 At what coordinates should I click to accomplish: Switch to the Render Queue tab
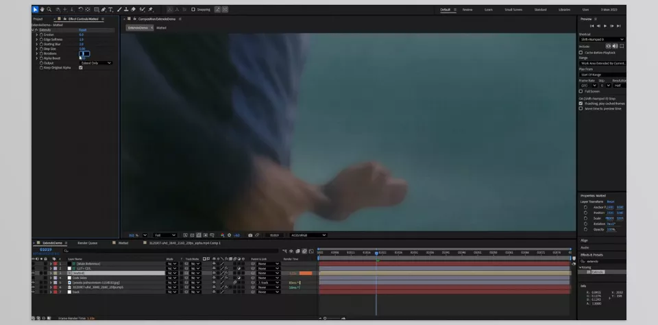[x=87, y=243]
